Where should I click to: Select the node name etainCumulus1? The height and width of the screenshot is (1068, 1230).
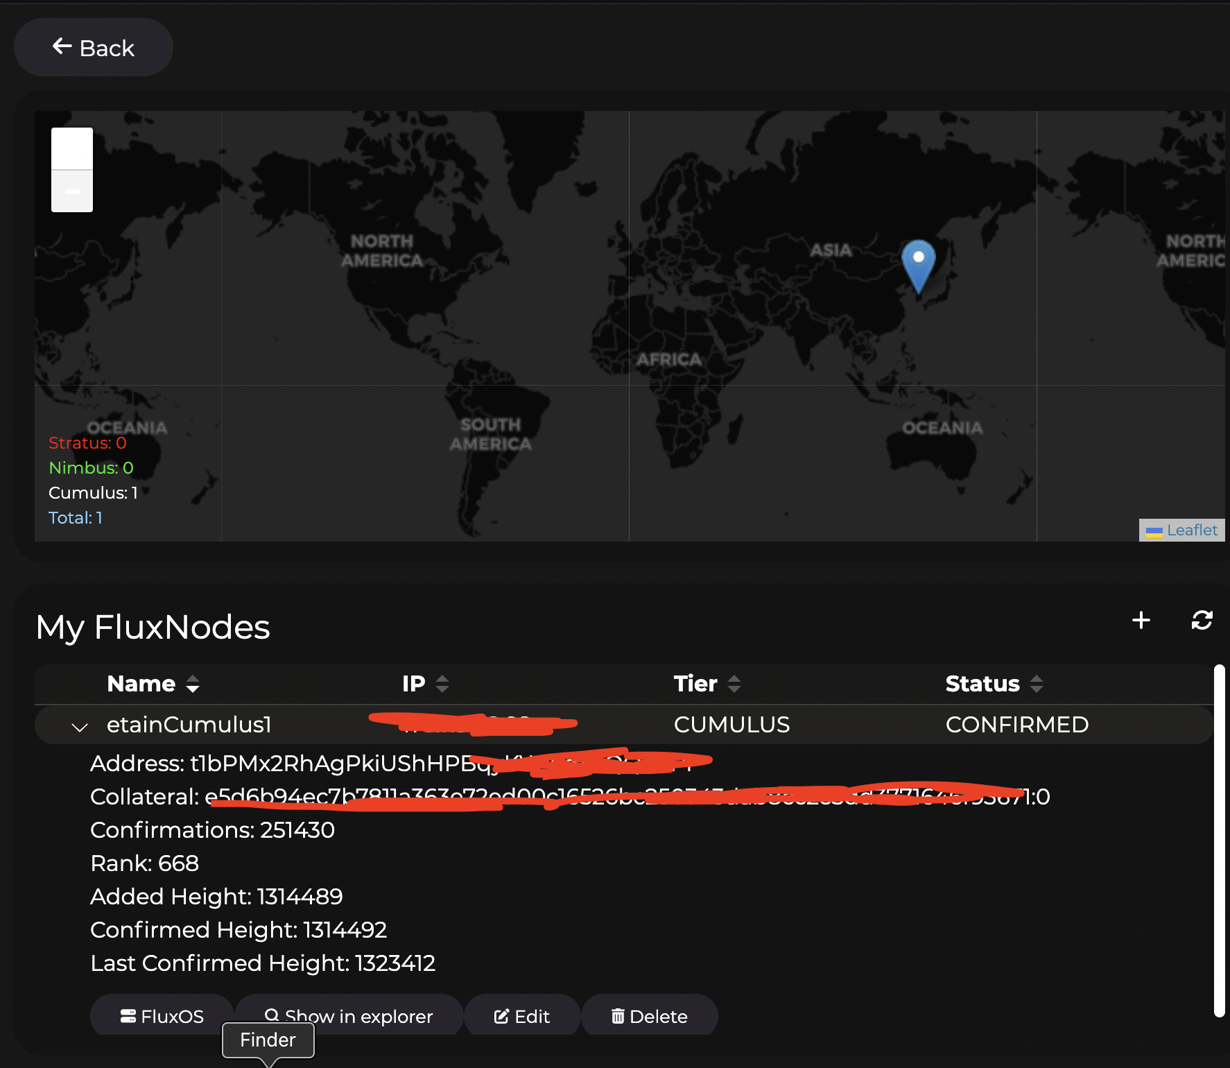pos(189,725)
